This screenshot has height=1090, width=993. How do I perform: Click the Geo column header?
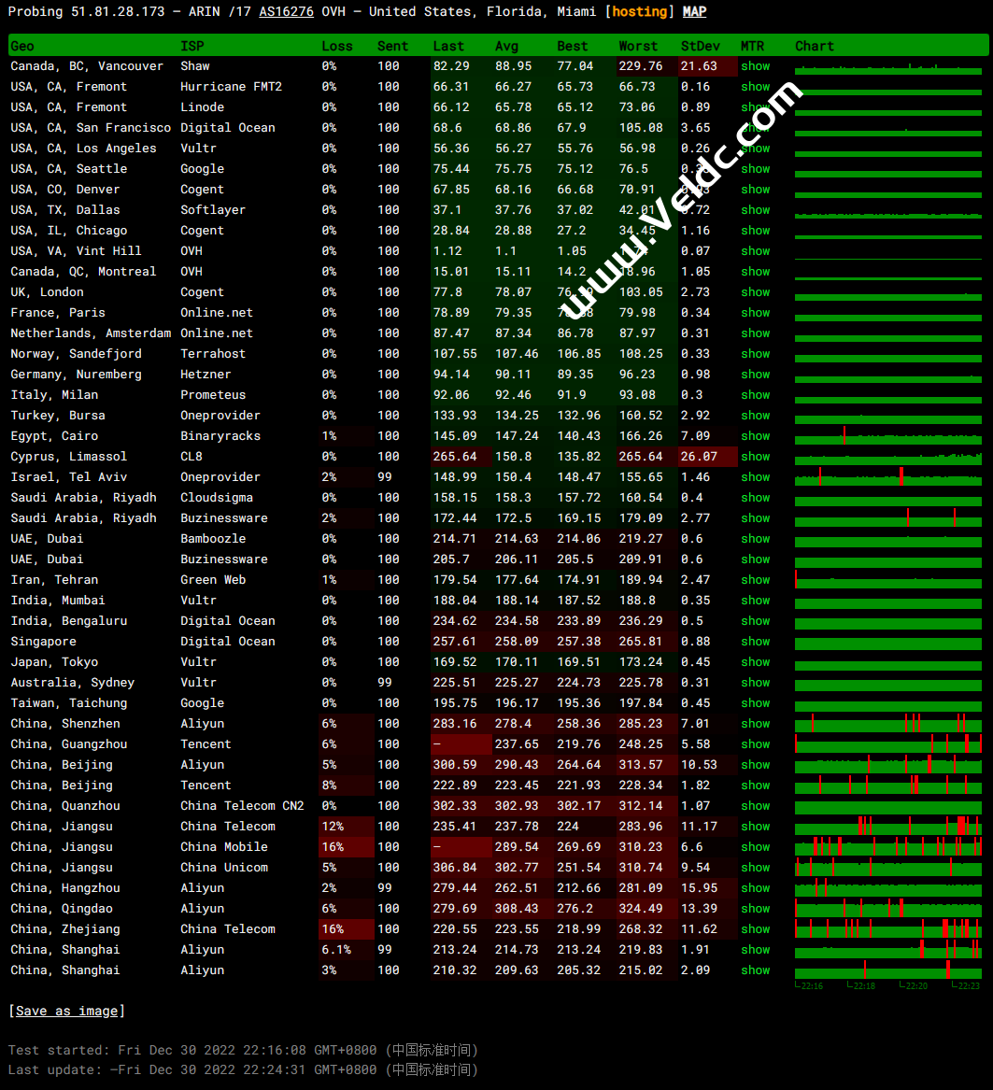coord(22,46)
